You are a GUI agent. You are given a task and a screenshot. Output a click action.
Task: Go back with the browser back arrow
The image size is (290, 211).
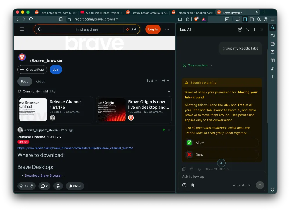(x=18, y=19)
